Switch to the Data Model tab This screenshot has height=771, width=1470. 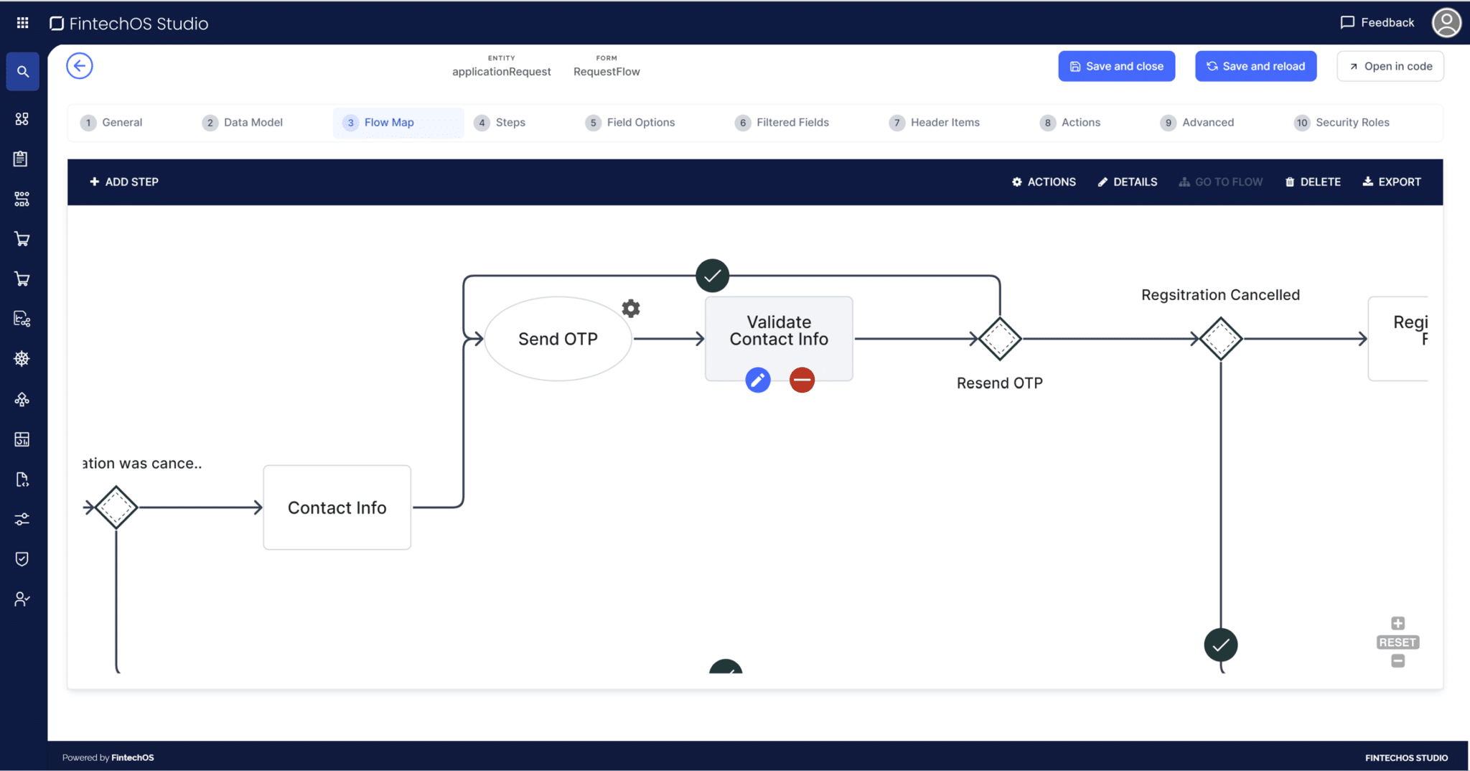point(253,122)
